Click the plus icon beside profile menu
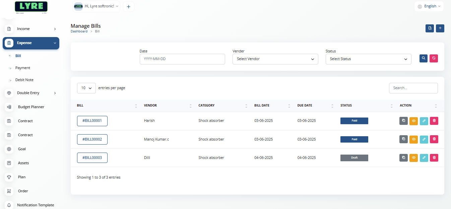451x209 pixels. [x=129, y=7]
